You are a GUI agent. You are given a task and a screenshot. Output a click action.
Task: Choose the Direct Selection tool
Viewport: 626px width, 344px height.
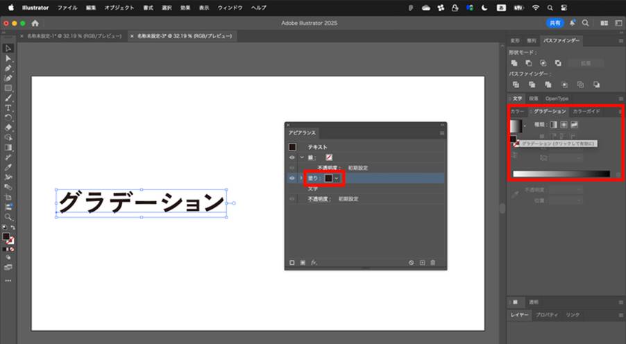coord(8,58)
